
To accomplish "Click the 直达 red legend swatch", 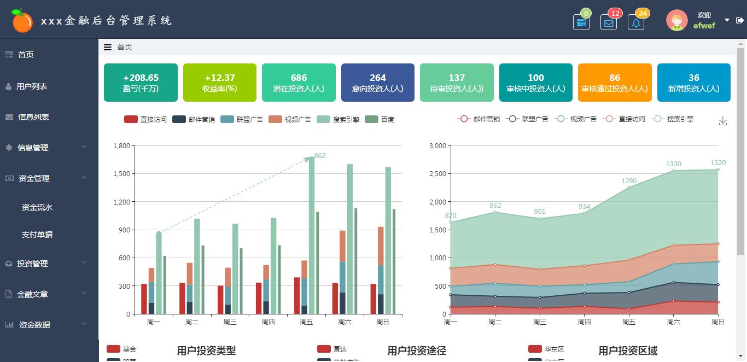I will [324, 349].
